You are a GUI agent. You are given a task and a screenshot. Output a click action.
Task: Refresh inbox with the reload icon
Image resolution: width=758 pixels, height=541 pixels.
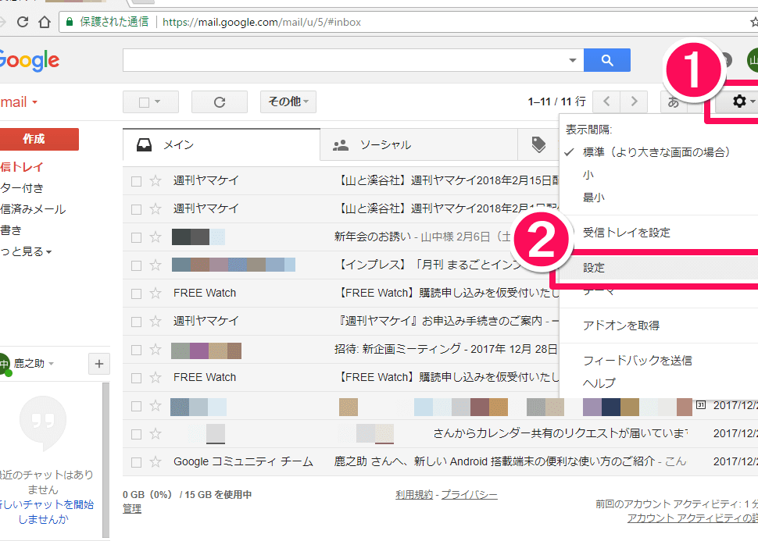point(220,102)
